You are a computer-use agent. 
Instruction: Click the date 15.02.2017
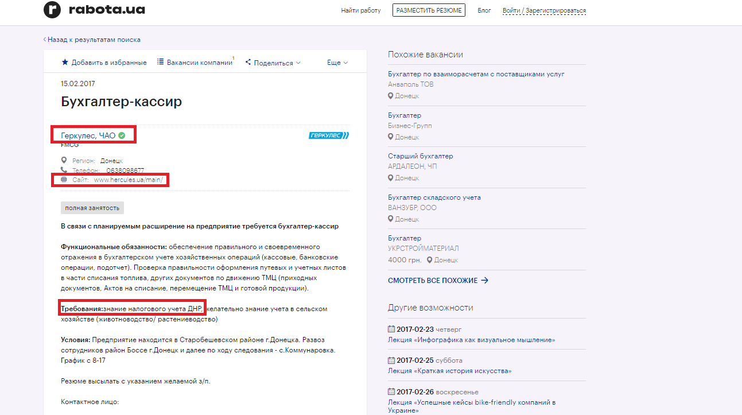78,84
